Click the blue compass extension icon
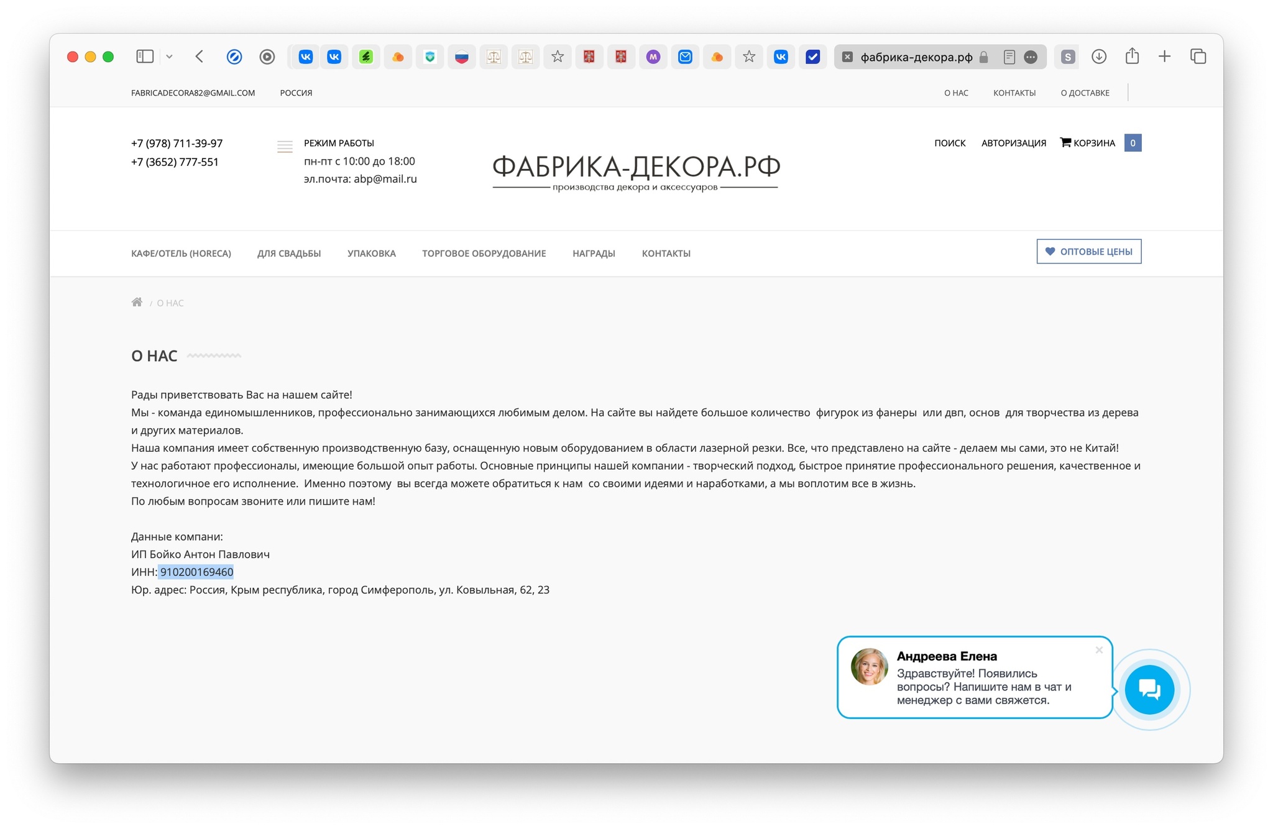The height and width of the screenshot is (829, 1273). click(234, 57)
